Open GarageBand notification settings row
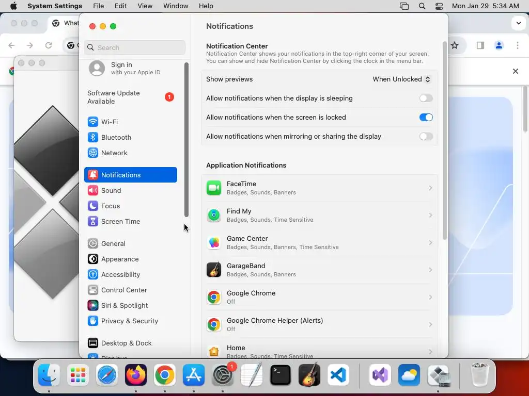The height and width of the screenshot is (396, 529). (319, 270)
